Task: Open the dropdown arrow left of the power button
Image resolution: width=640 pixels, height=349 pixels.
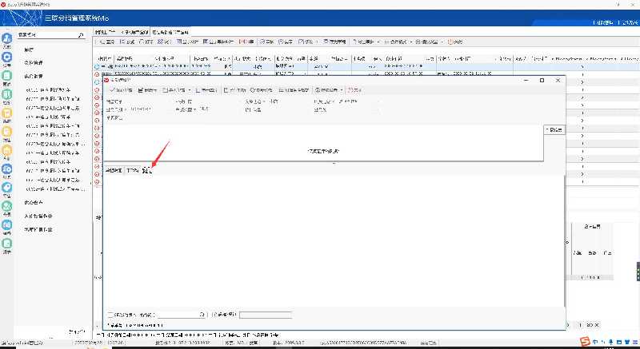Action: point(442,42)
